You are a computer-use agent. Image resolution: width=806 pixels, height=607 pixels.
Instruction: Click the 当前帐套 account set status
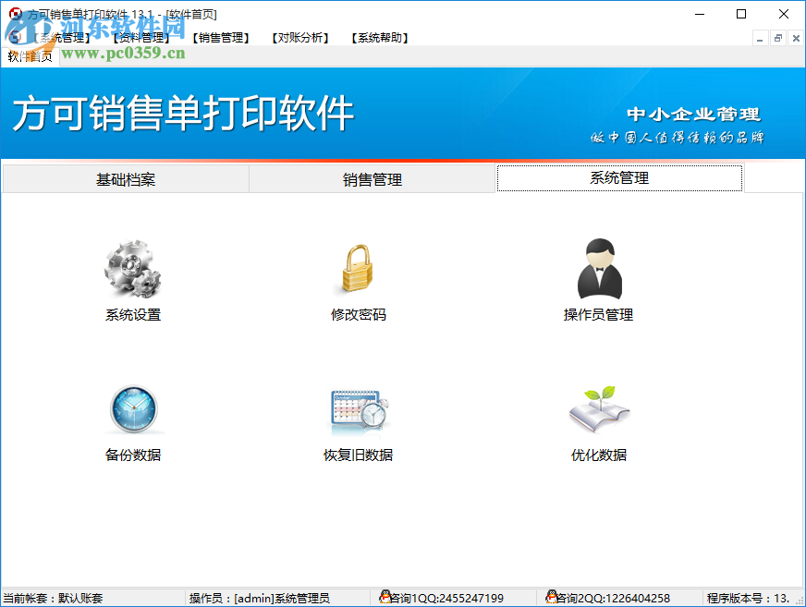53,597
